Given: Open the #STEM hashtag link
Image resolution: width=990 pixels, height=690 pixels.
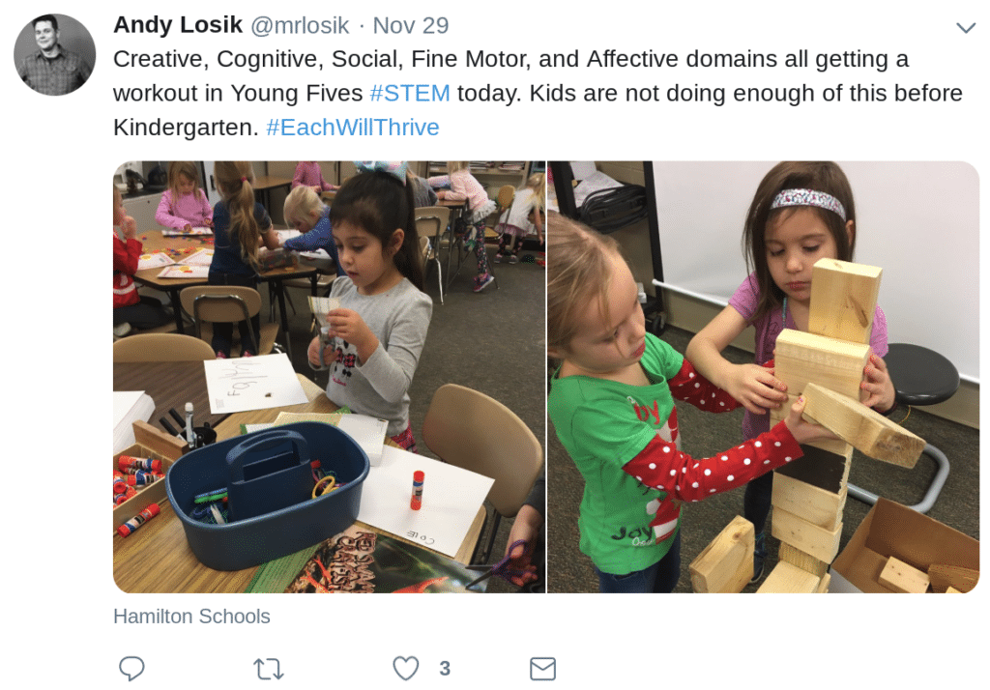Looking at the screenshot, I should (x=410, y=93).
